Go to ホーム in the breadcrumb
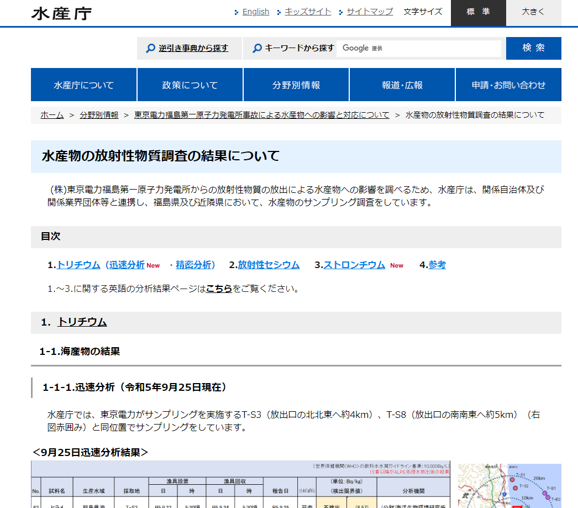Viewport: 578px width, 508px height. tap(52, 115)
